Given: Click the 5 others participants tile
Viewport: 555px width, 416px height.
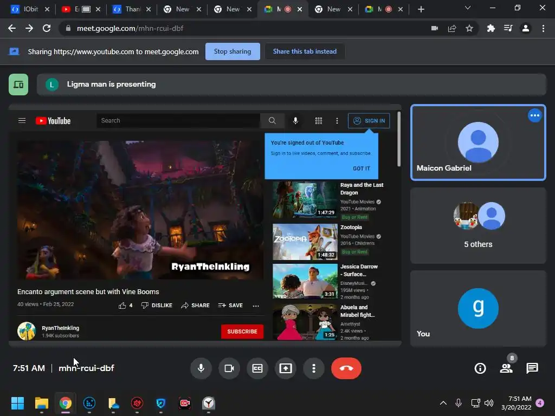Looking at the screenshot, I should (x=478, y=225).
